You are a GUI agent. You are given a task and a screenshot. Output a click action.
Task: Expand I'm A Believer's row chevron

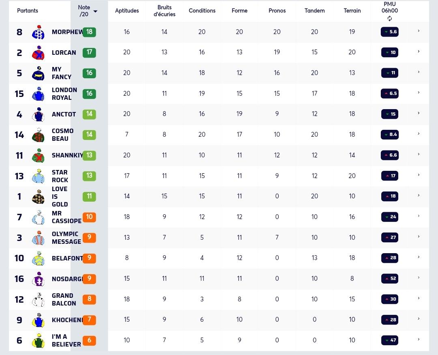click(419, 339)
